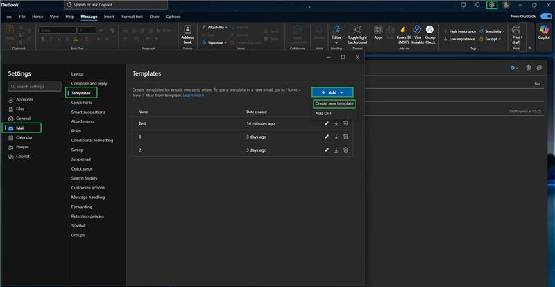Edit the Test template
Viewport: 555px width, 287px height.
click(327, 123)
